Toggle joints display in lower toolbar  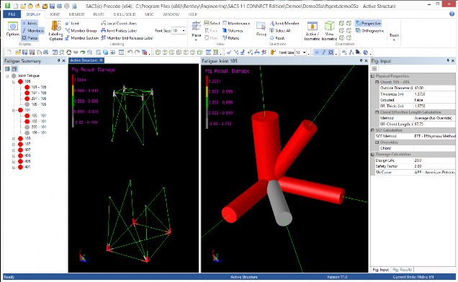(317, 53)
